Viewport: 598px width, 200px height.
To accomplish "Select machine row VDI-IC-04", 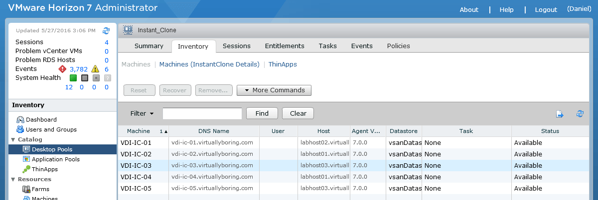I will tap(353, 177).
